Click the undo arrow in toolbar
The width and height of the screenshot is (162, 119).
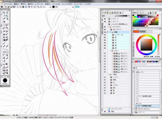click(29, 7)
